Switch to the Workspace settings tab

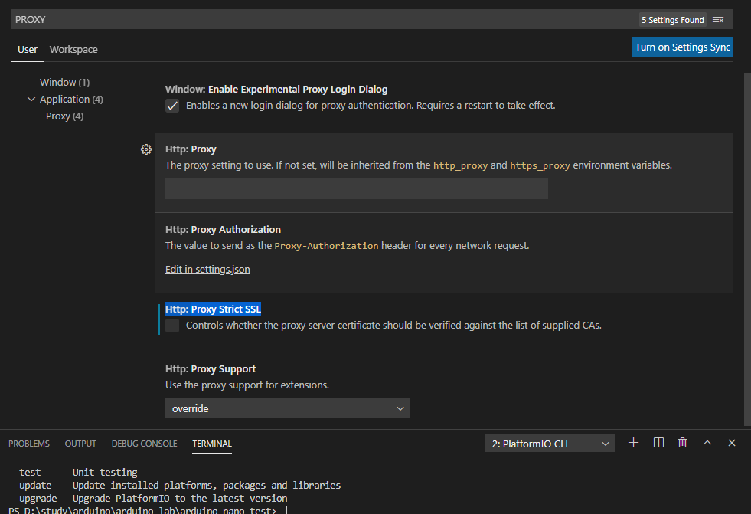point(73,49)
